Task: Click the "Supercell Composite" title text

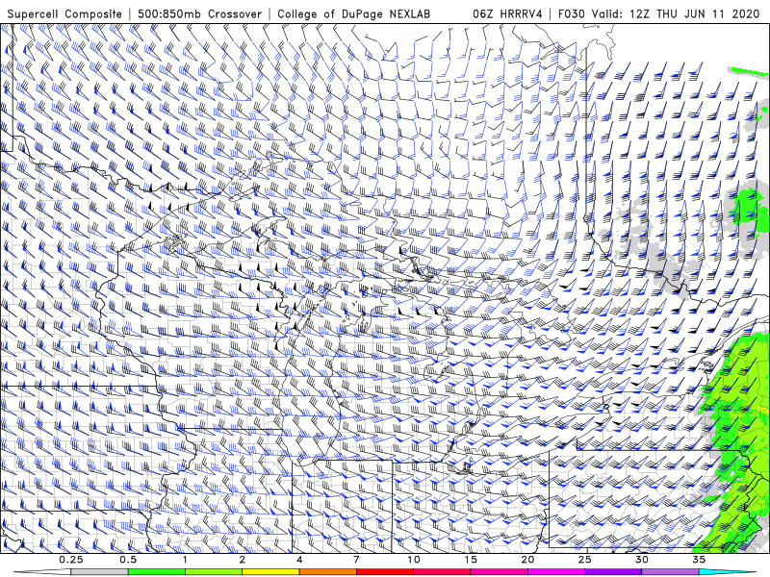Action: (64, 13)
